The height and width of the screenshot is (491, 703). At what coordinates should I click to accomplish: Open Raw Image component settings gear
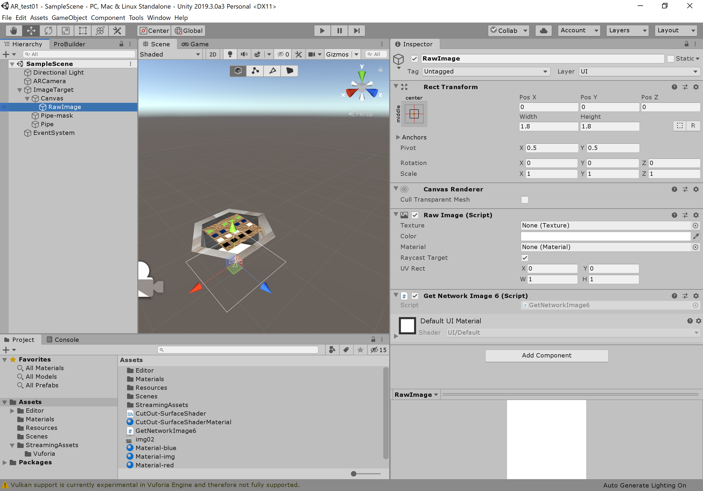696,215
